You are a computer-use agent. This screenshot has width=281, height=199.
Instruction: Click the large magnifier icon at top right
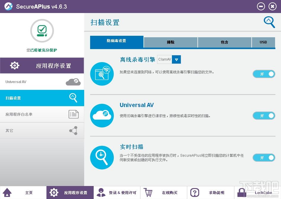269,22
